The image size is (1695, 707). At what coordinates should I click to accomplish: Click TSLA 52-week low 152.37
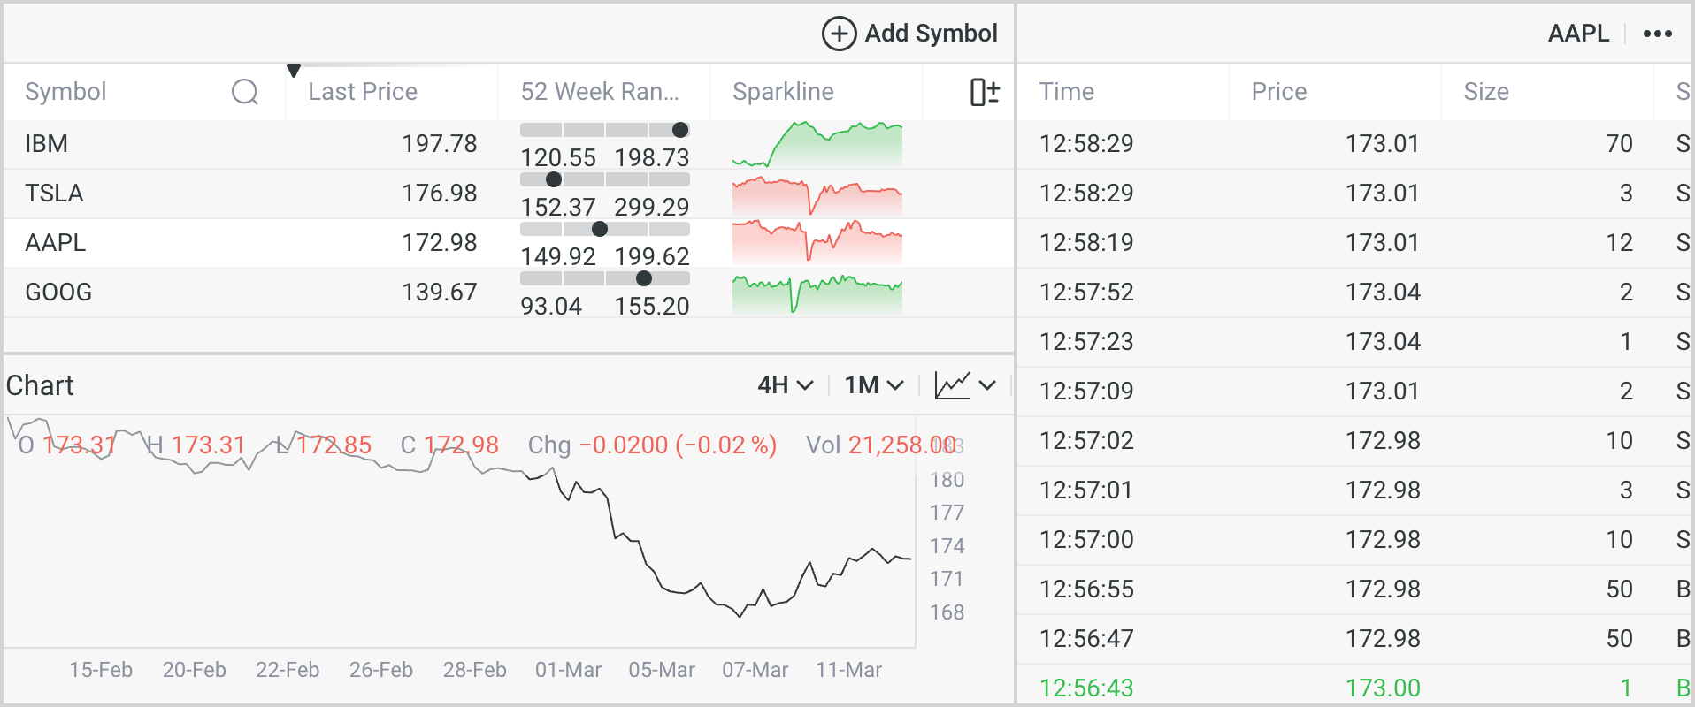click(x=558, y=207)
